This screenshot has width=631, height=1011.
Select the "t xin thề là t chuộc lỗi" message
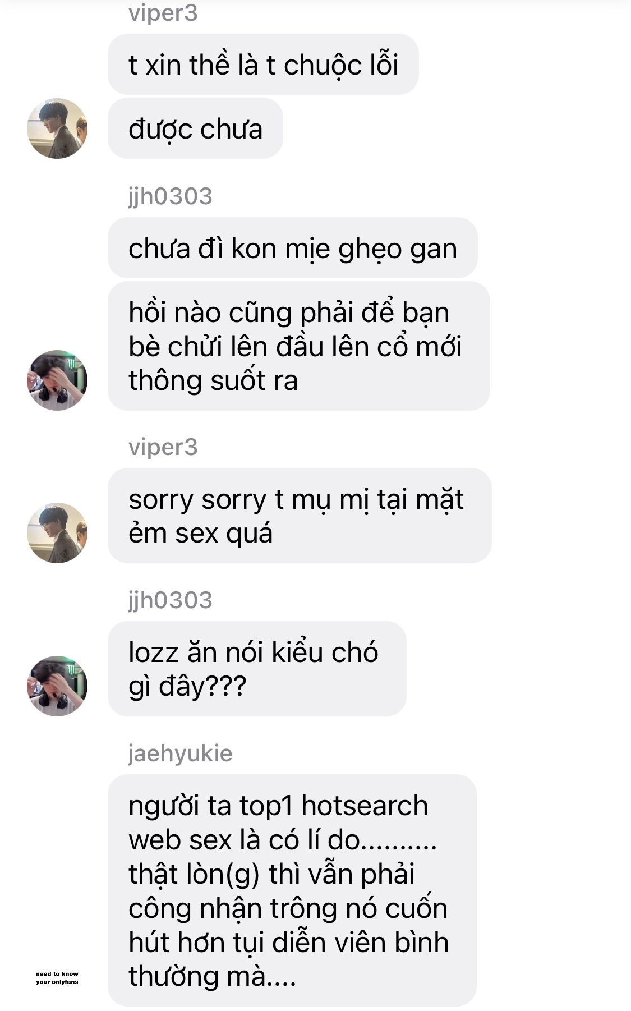263,65
